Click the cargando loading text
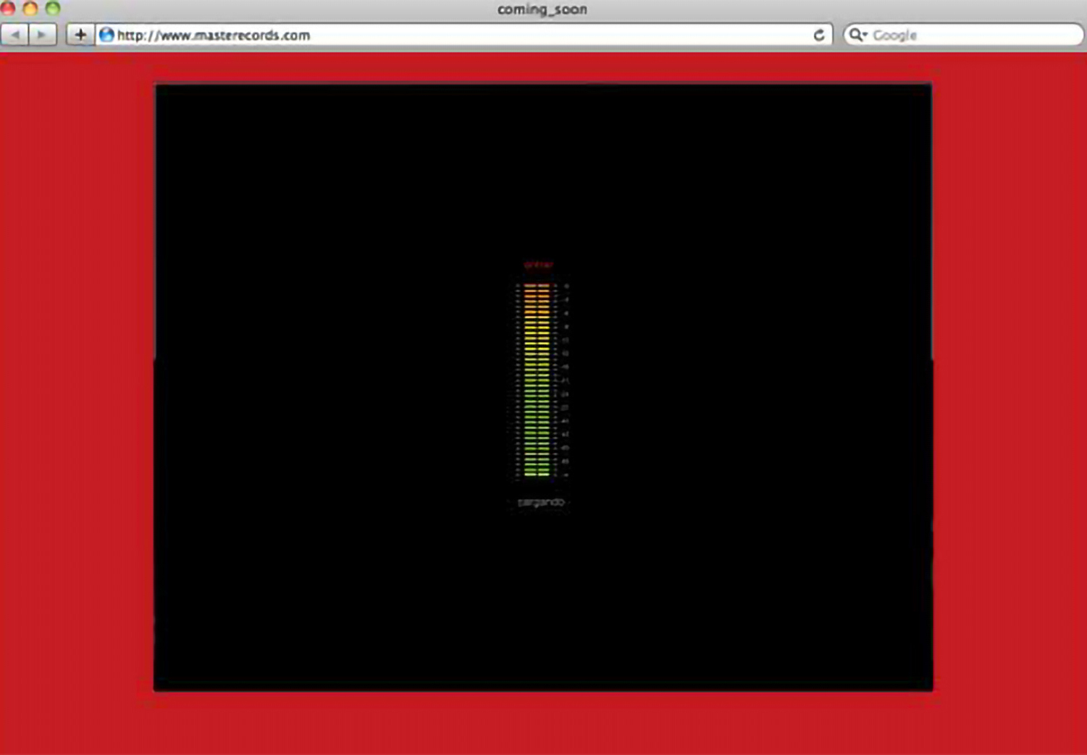The height and width of the screenshot is (755, 1087). (540, 502)
